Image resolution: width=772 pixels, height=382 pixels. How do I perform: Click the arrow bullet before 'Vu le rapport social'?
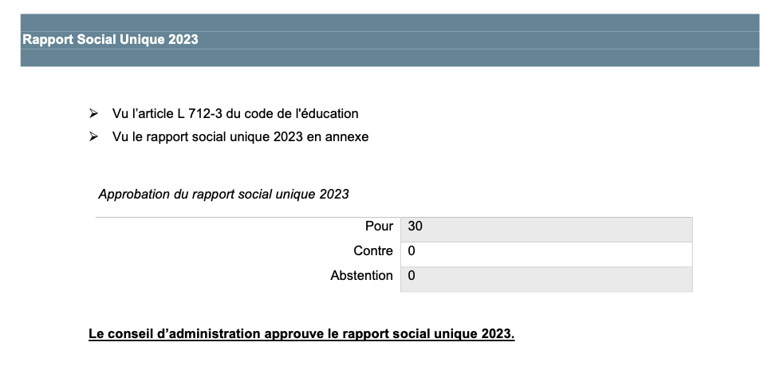click(93, 136)
